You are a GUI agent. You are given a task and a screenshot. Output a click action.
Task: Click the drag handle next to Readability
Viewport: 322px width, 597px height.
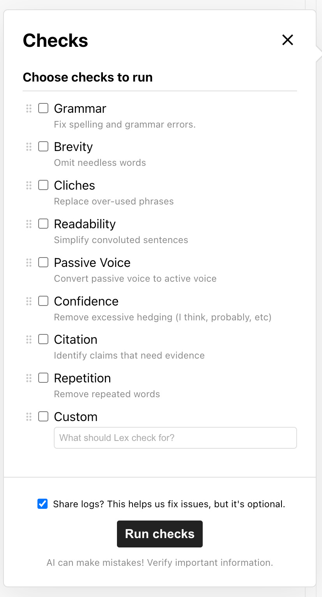pyautogui.click(x=28, y=224)
